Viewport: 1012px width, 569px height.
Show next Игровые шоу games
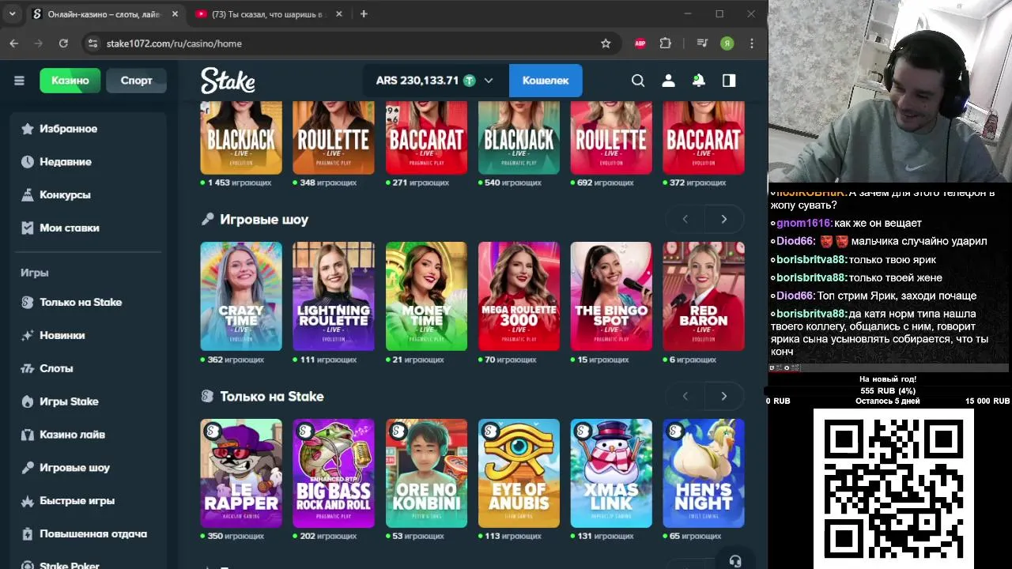point(723,219)
